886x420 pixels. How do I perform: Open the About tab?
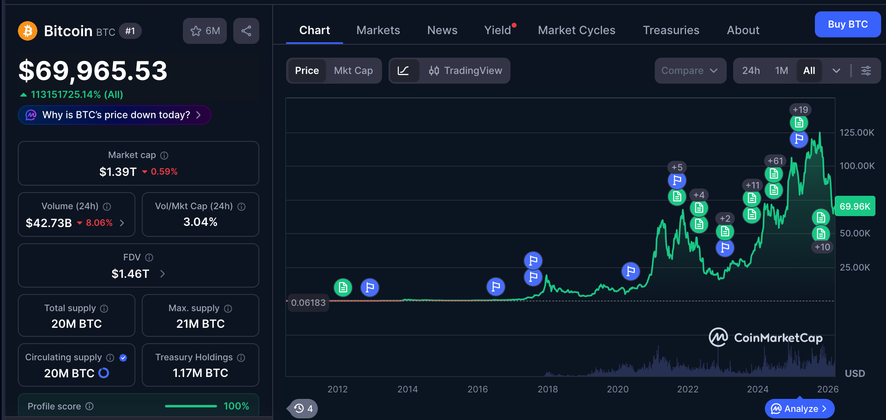(743, 30)
